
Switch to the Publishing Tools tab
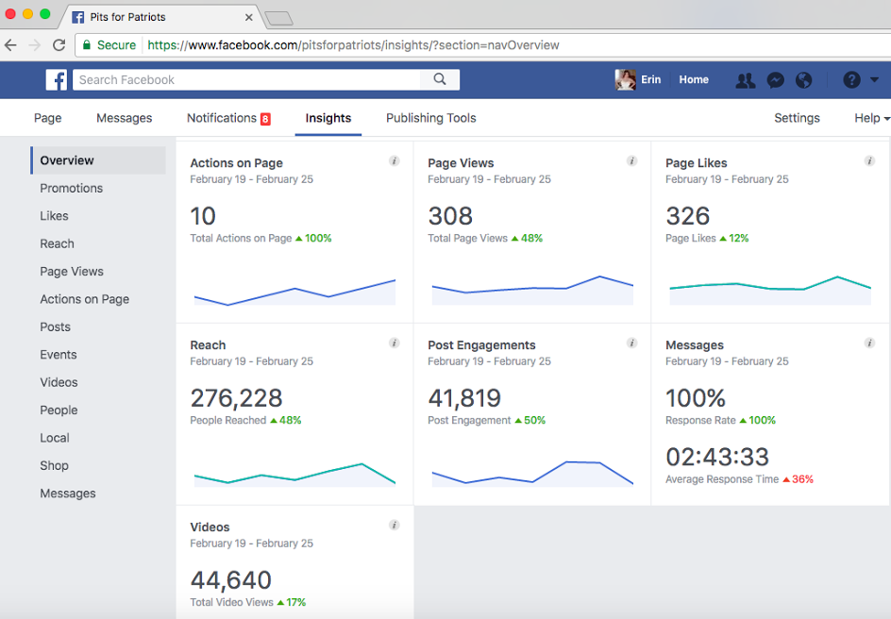pos(430,118)
